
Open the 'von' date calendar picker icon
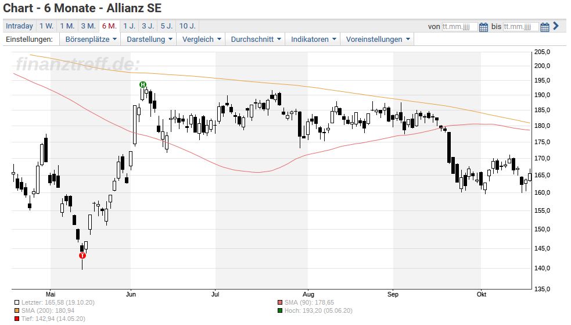pos(483,27)
